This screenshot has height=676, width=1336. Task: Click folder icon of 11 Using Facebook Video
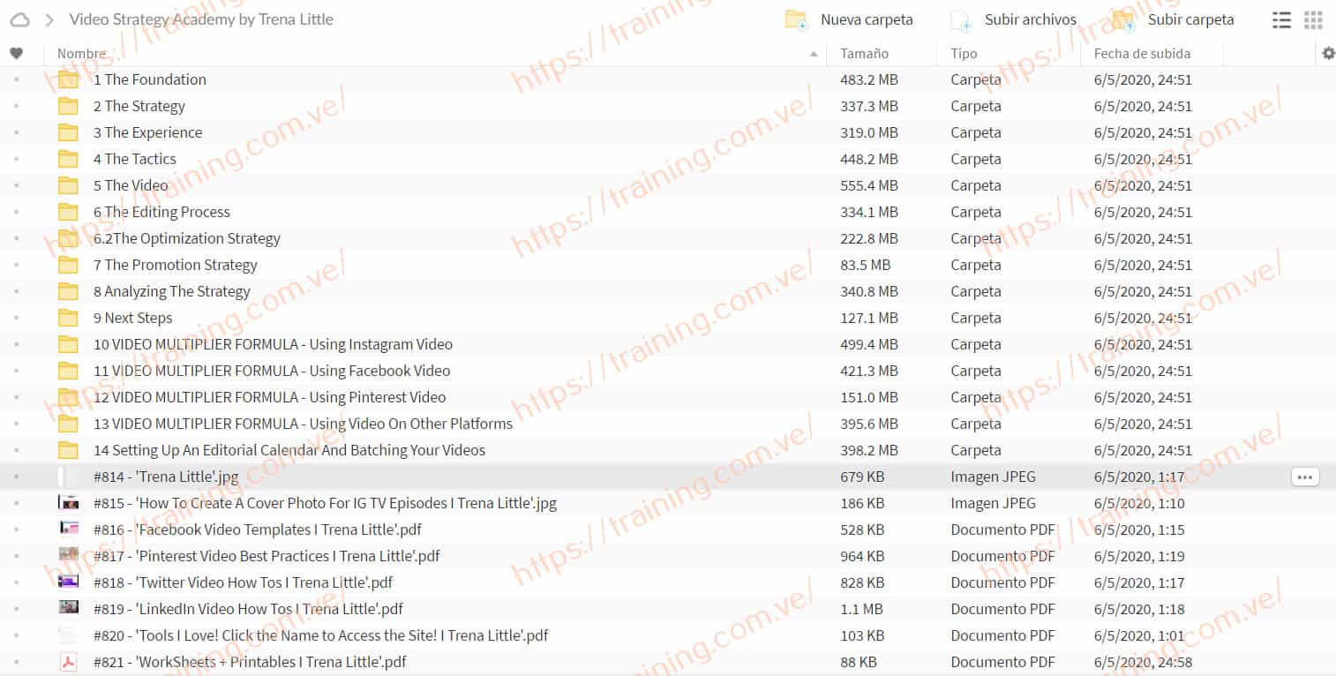[68, 371]
